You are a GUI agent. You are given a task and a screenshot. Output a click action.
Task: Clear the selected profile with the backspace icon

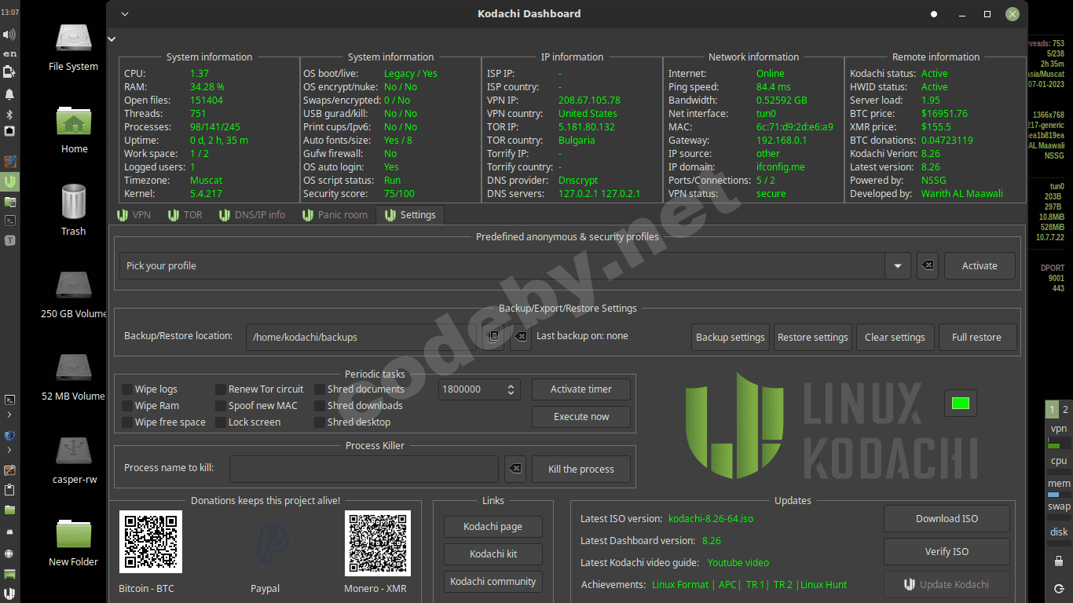(x=927, y=265)
